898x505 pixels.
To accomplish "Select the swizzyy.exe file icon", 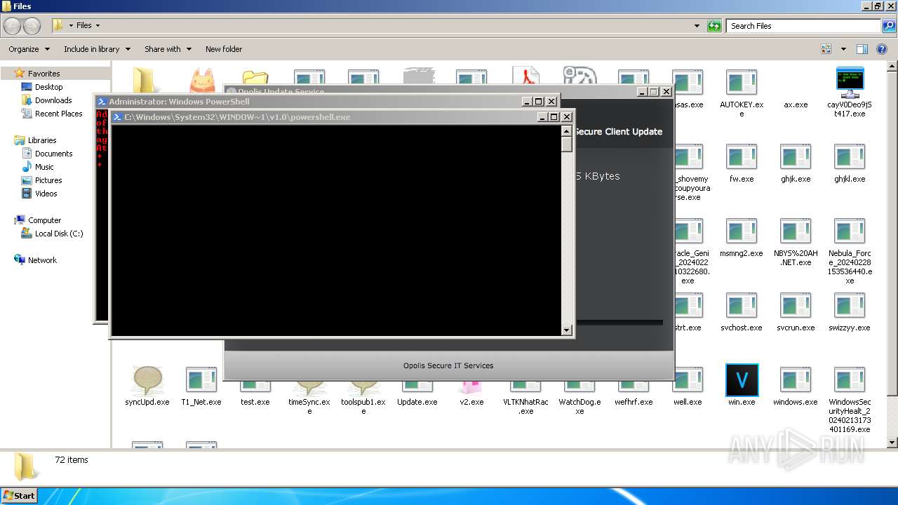I will click(850, 306).
